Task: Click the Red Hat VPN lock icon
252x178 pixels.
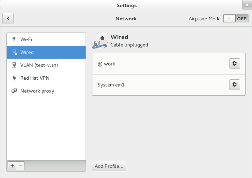Action: [14, 78]
